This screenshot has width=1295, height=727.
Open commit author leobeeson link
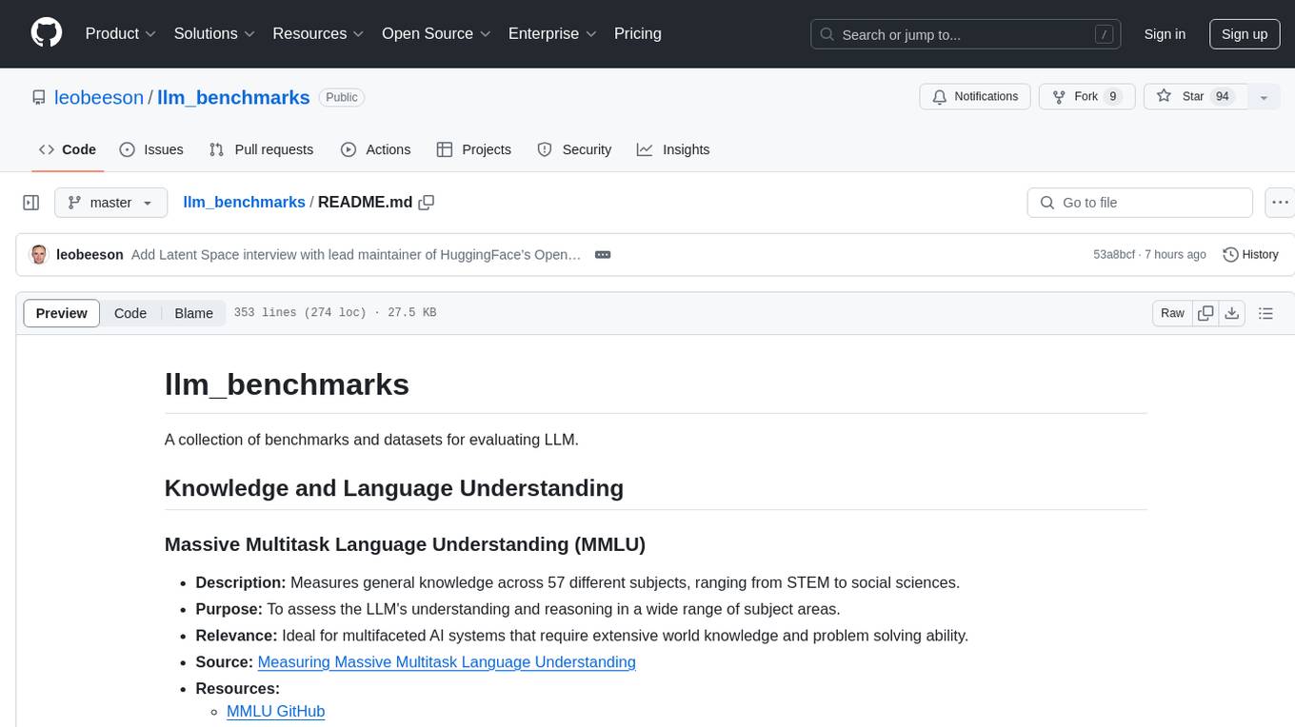click(x=90, y=254)
